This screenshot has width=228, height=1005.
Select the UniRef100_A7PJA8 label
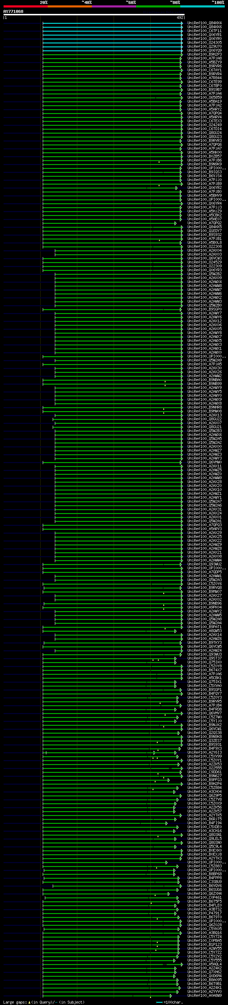tap(204, 58)
